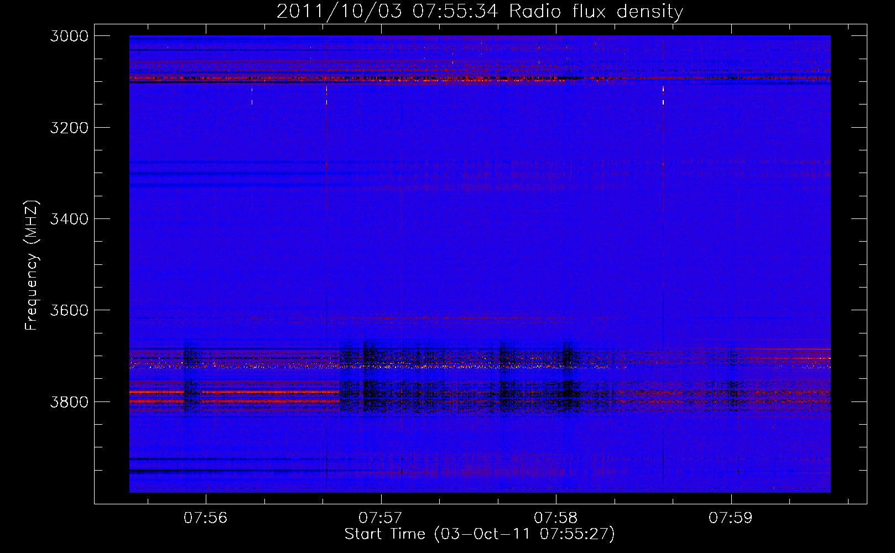Viewport: 895px width, 553px height.
Task: Click the 3600 frequency tick label
Action: (69, 310)
